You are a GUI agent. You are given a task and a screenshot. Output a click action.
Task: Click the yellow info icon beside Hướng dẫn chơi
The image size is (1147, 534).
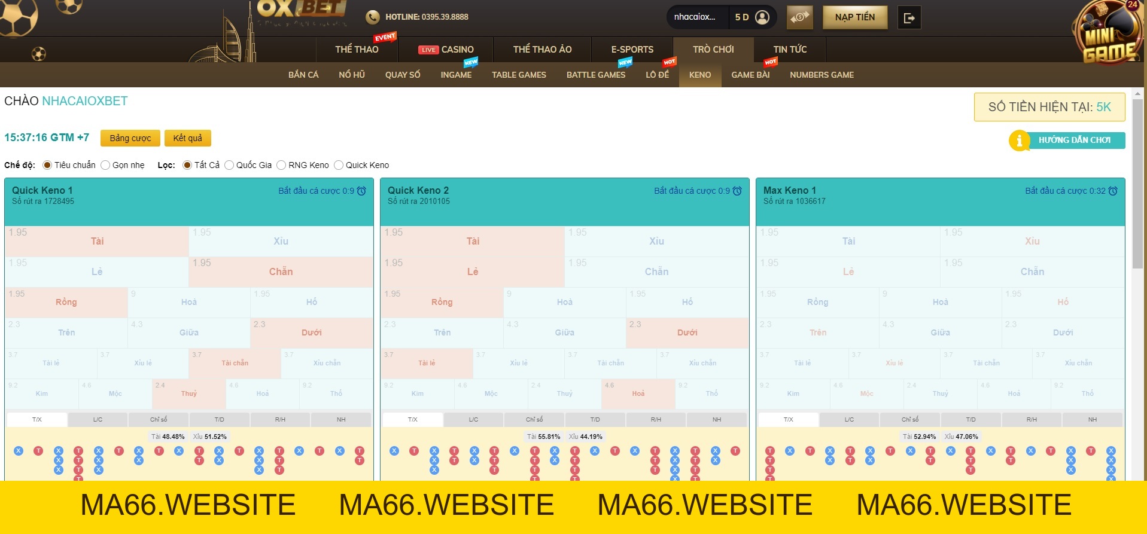pyautogui.click(x=1019, y=141)
